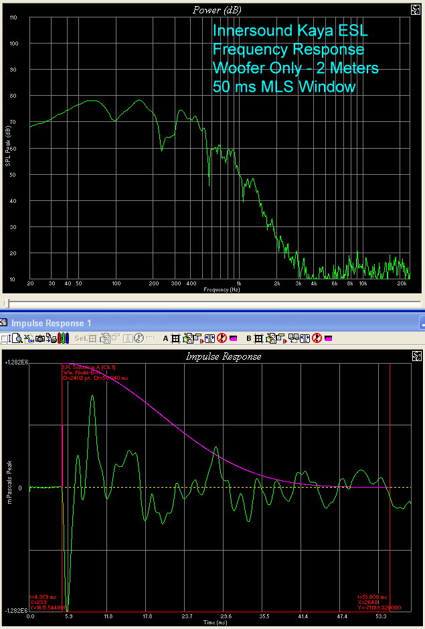Click the right red selection cursor line
The height and width of the screenshot is (629, 425).
pos(390,488)
